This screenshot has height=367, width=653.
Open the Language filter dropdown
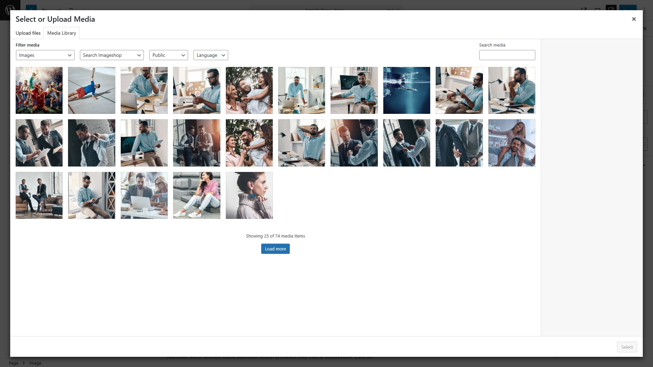(211, 55)
